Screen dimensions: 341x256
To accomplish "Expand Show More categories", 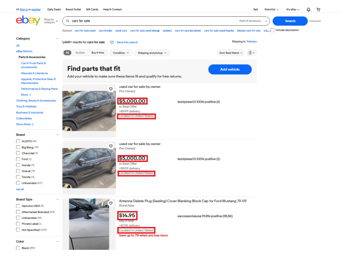I will (x=25, y=124).
